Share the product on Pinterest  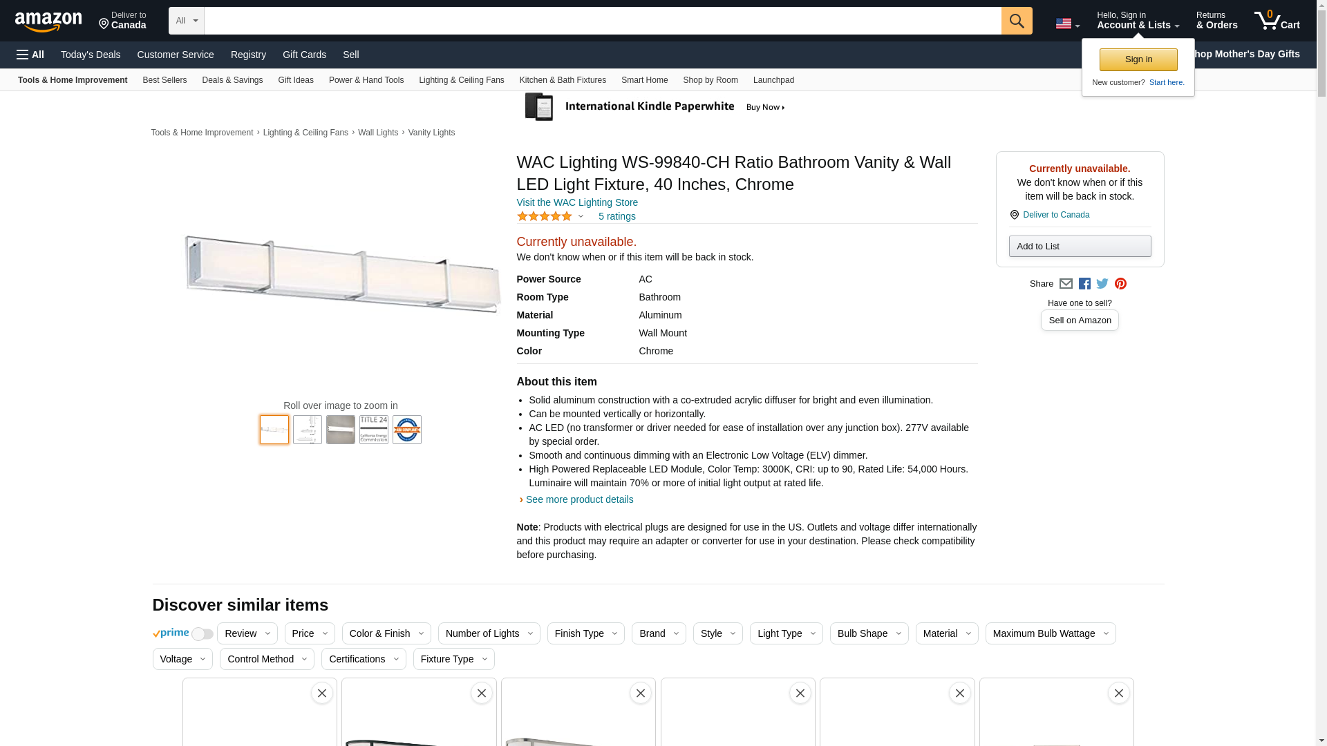(1120, 284)
